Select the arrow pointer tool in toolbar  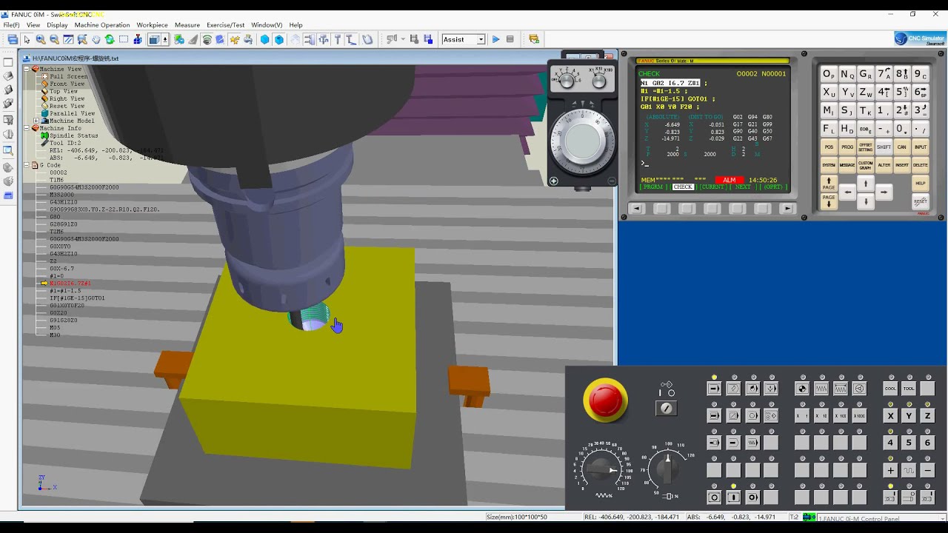click(27, 39)
